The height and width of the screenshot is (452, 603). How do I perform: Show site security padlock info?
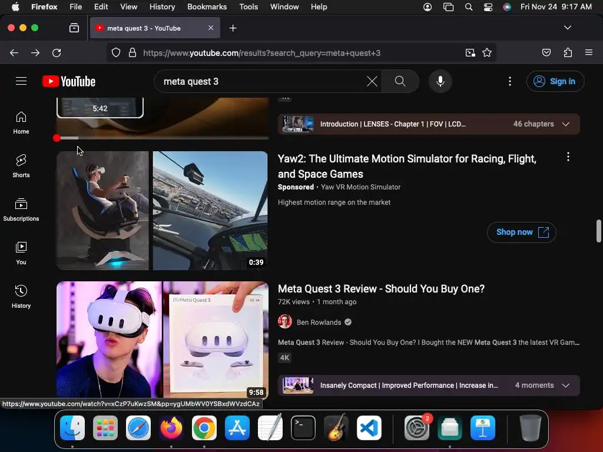pos(132,52)
